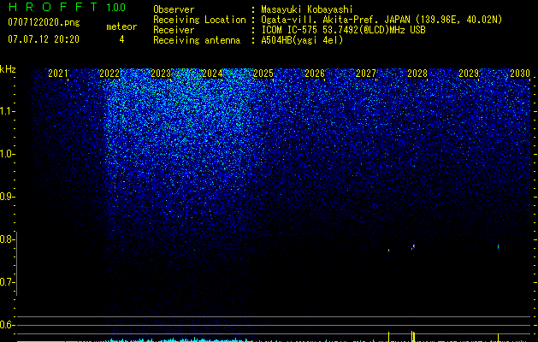Click the 2029 time marker
This screenshot has height=342, width=538.
point(469,74)
